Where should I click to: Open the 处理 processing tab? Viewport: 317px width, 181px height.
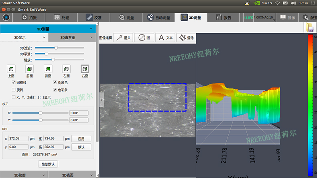[x=61, y=18]
